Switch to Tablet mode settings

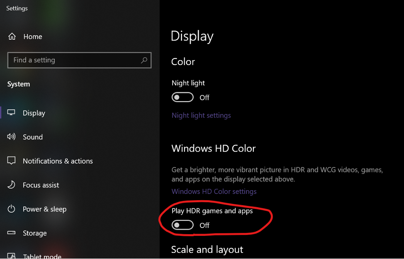(42, 256)
